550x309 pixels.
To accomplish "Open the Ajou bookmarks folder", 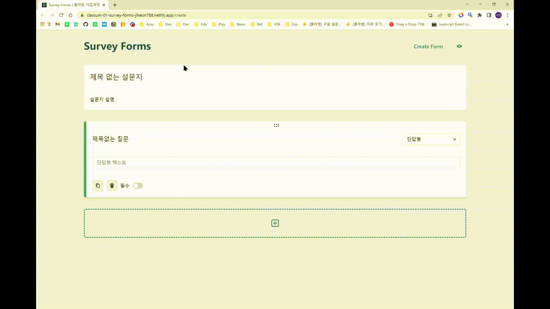I will pos(147,24).
